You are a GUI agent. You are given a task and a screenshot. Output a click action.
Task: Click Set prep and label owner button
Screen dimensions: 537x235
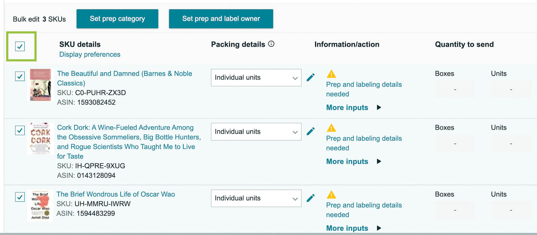pos(221,19)
